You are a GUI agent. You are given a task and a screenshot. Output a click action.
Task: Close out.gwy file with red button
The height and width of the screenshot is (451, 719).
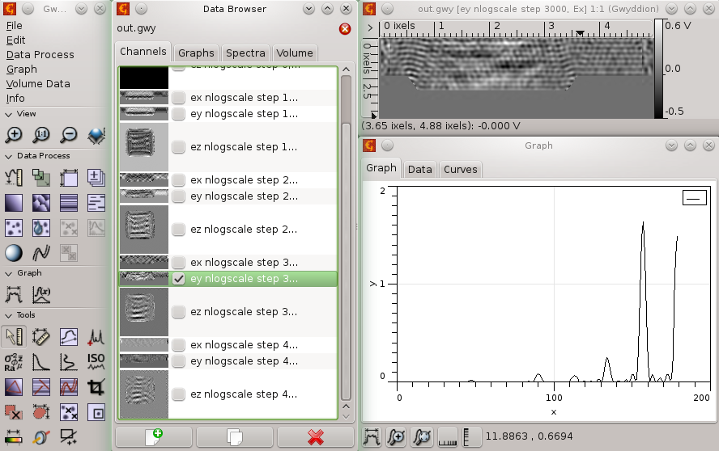(x=344, y=29)
